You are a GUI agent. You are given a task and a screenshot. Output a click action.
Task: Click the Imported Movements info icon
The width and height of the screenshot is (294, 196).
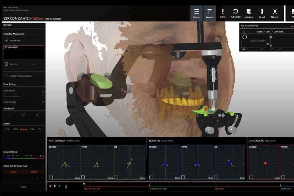43,34
